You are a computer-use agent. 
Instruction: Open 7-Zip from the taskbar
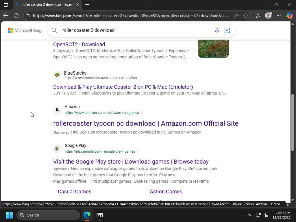pos(99,215)
